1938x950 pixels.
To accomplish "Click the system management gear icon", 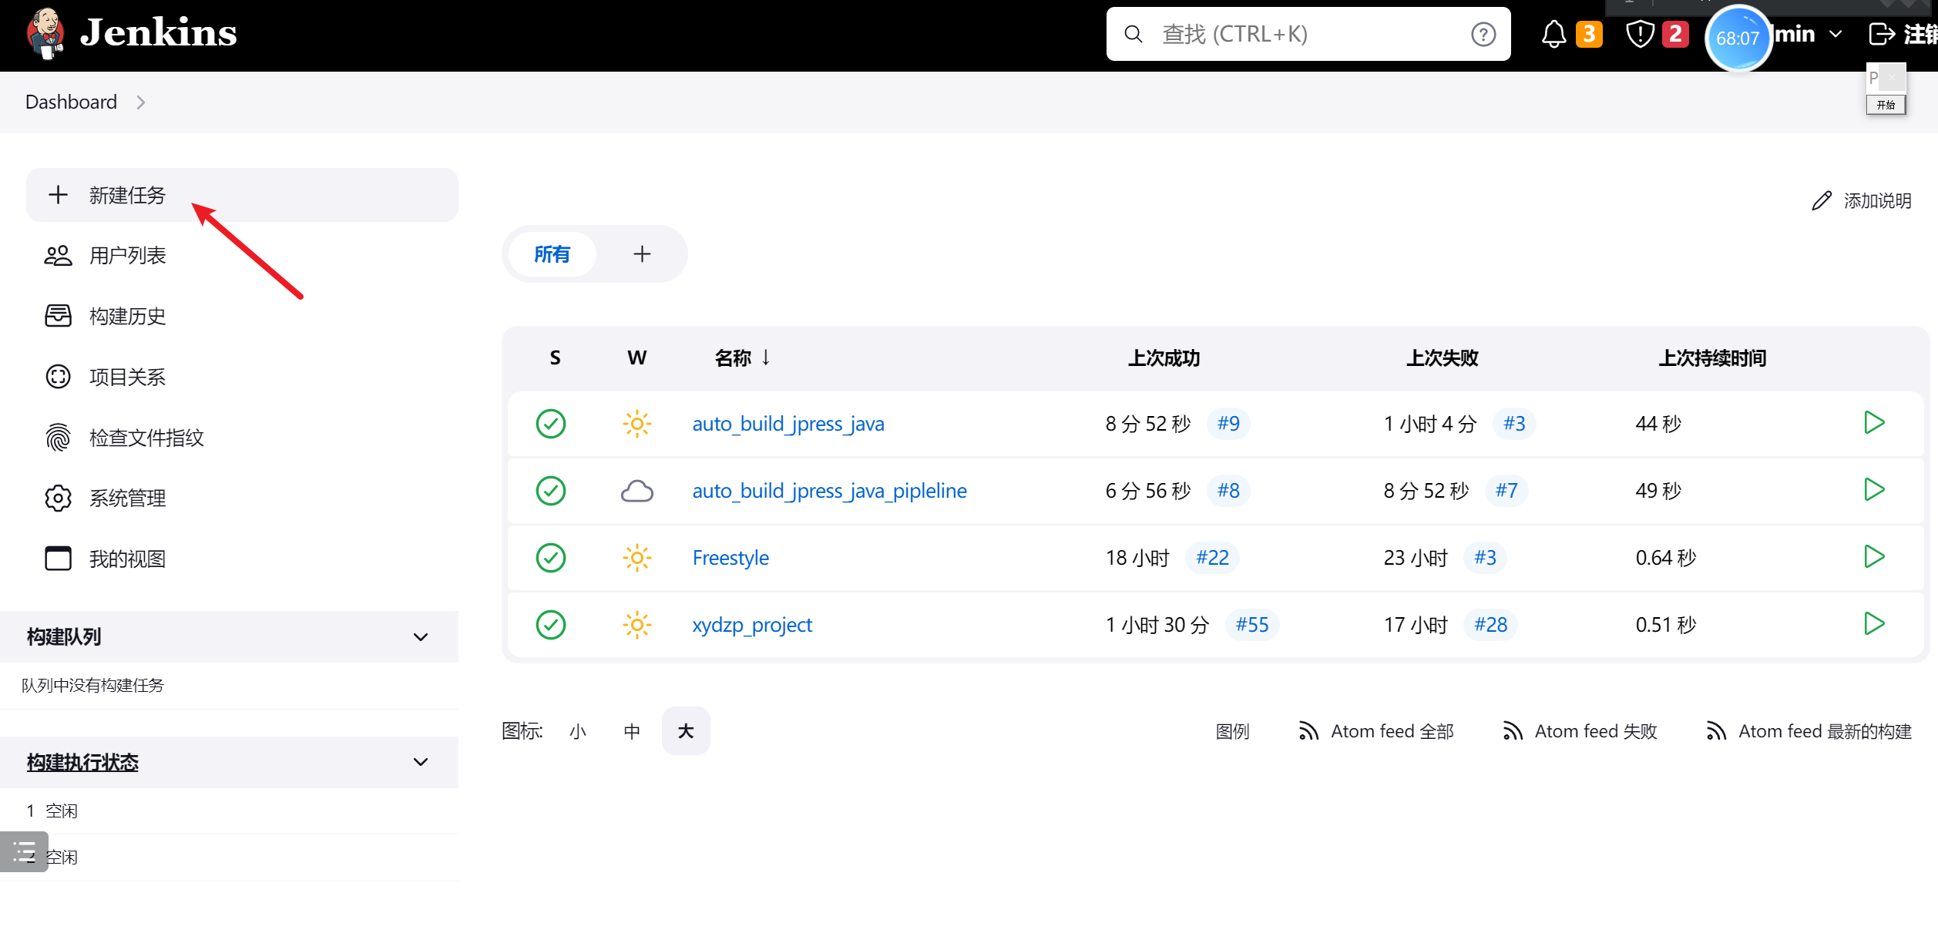I will pyautogui.click(x=58, y=498).
